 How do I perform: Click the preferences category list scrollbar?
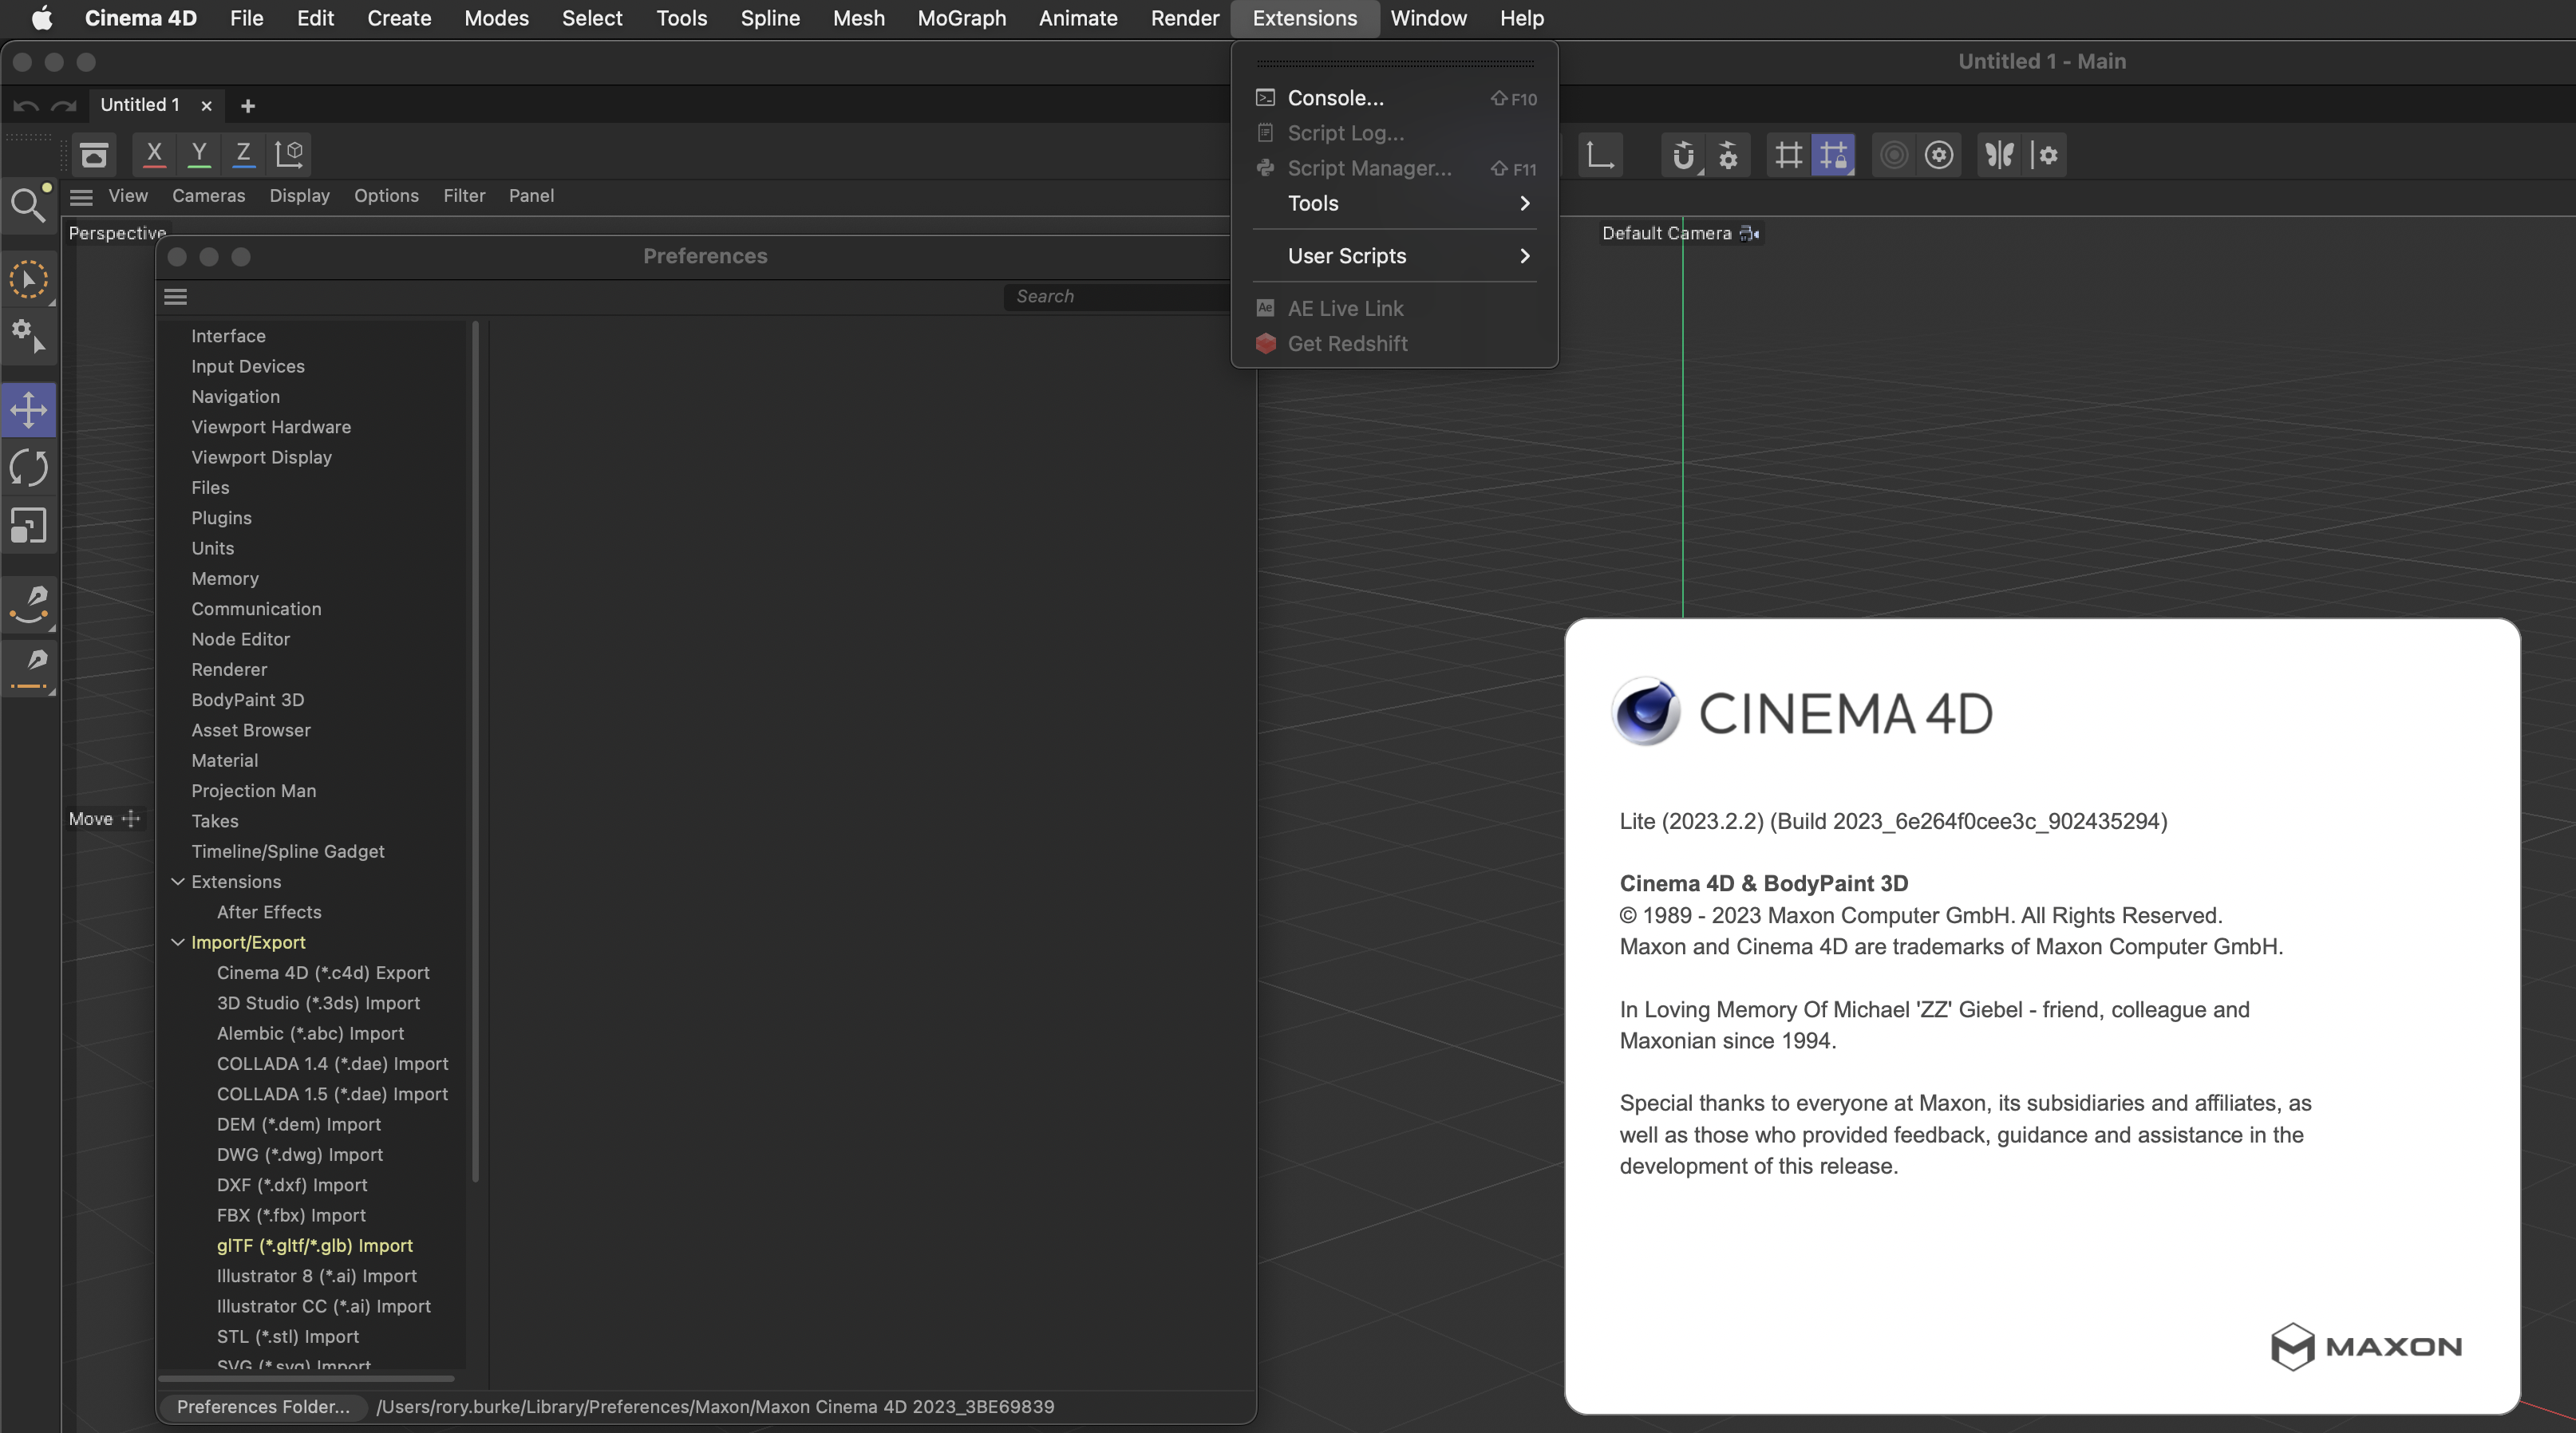[x=475, y=750]
